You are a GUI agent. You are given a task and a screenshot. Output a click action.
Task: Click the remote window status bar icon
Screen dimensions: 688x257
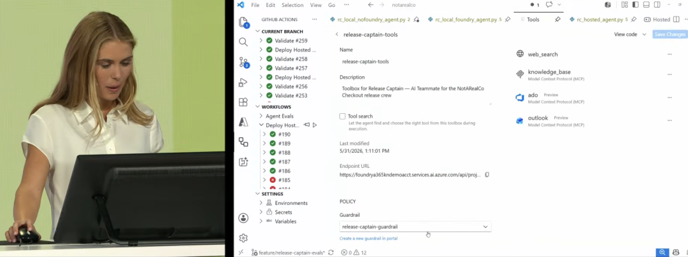coord(241,252)
